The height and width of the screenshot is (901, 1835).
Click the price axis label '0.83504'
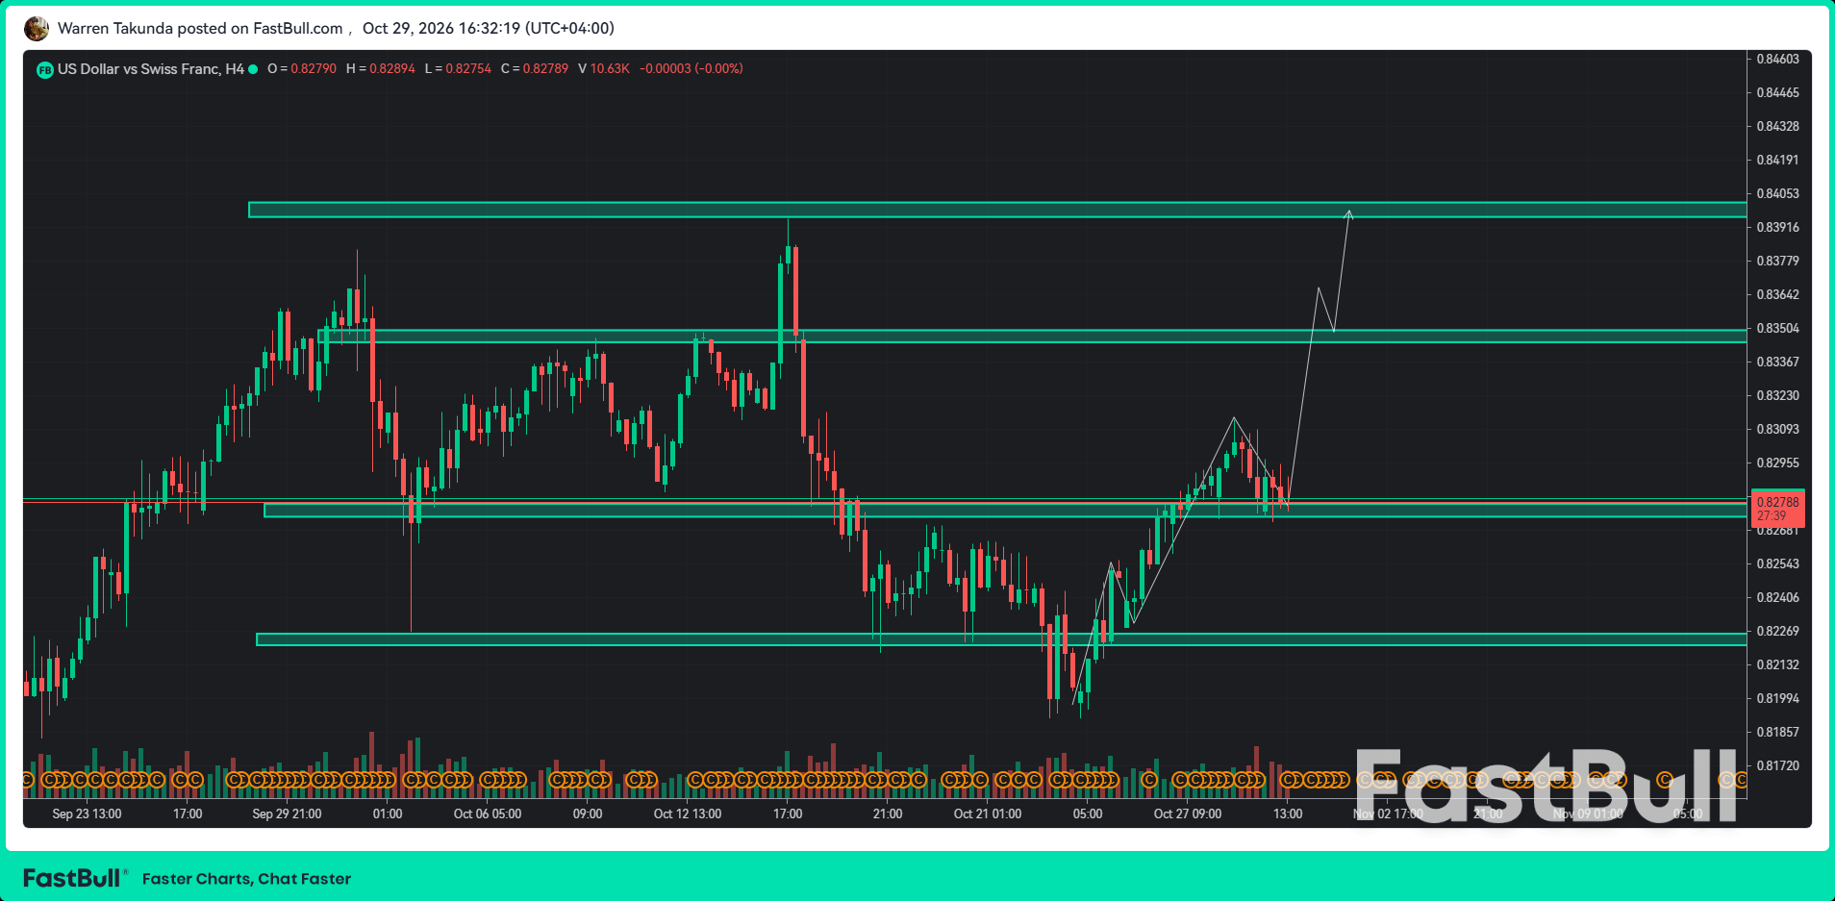(1777, 328)
